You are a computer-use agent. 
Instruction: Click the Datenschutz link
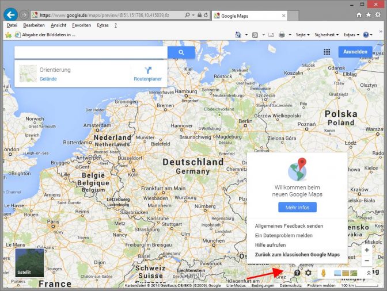coord(290,285)
